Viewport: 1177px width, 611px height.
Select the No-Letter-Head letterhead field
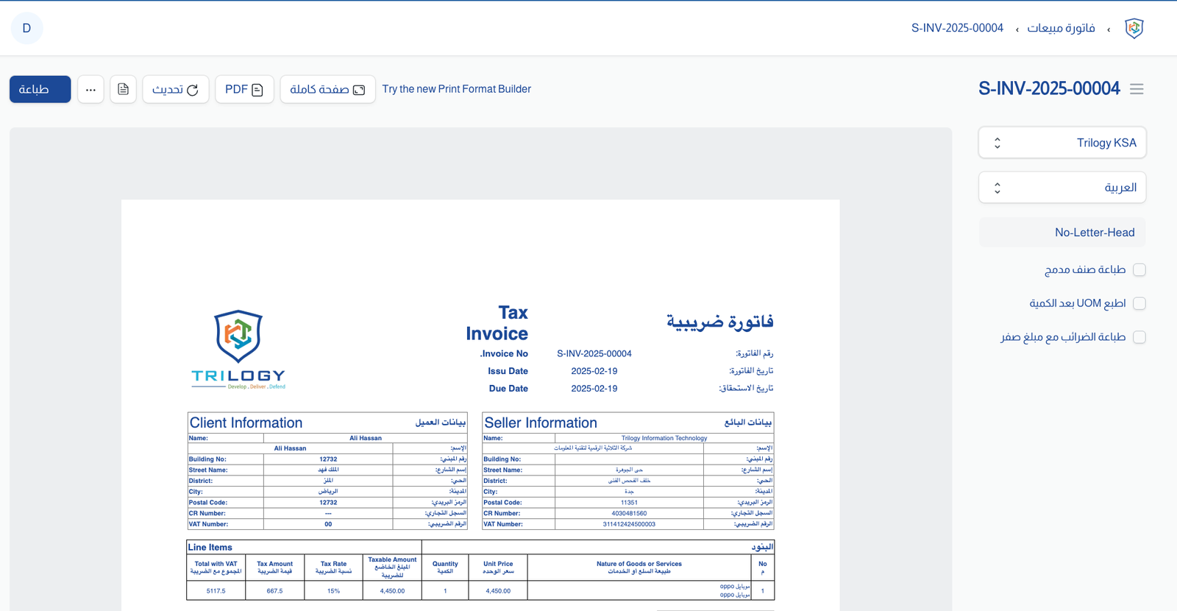(x=1062, y=233)
